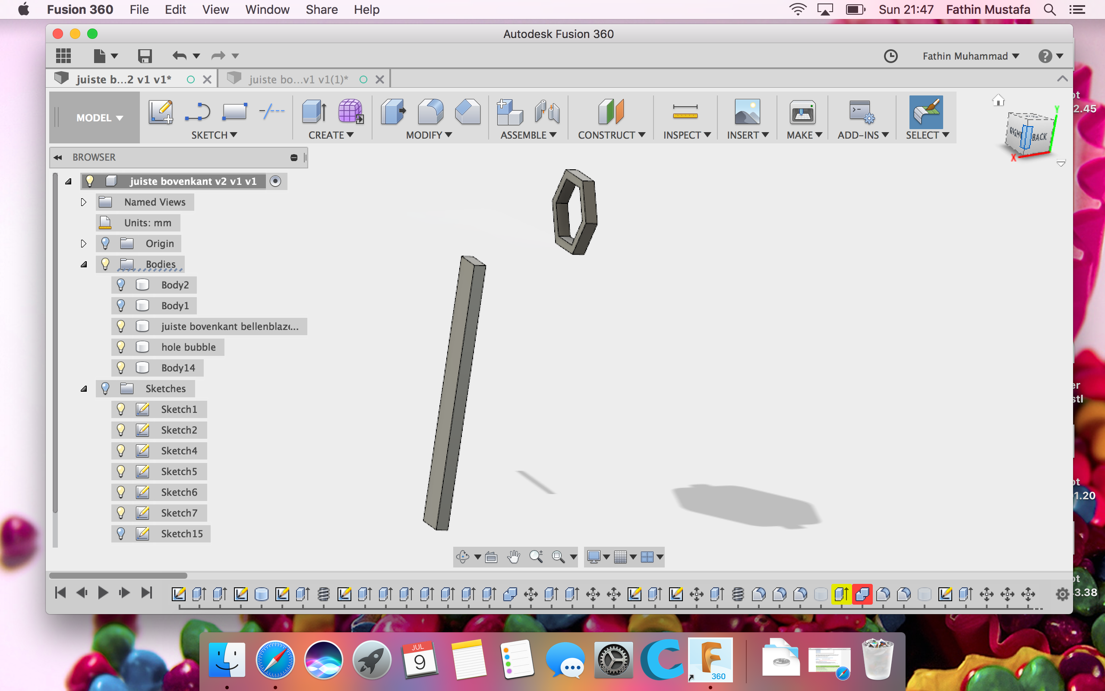The image size is (1105, 691).
Task: Toggle visibility of Sketches folder
Action: [105, 388]
